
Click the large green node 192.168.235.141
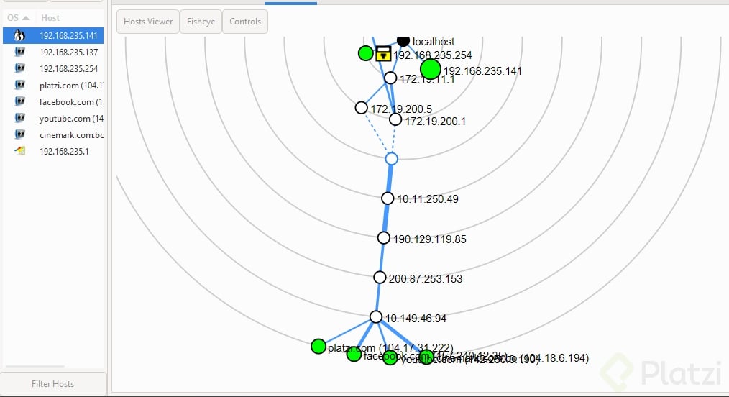click(x=431, y=69)
